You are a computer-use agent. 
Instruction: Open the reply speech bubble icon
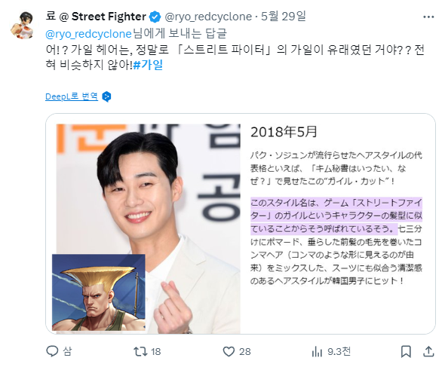[52, 351]
